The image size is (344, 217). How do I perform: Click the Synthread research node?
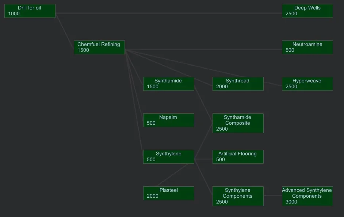pos(238,84)
